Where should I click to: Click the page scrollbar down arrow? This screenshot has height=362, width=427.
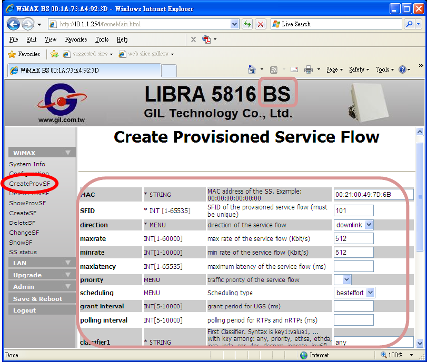[420, 343]
